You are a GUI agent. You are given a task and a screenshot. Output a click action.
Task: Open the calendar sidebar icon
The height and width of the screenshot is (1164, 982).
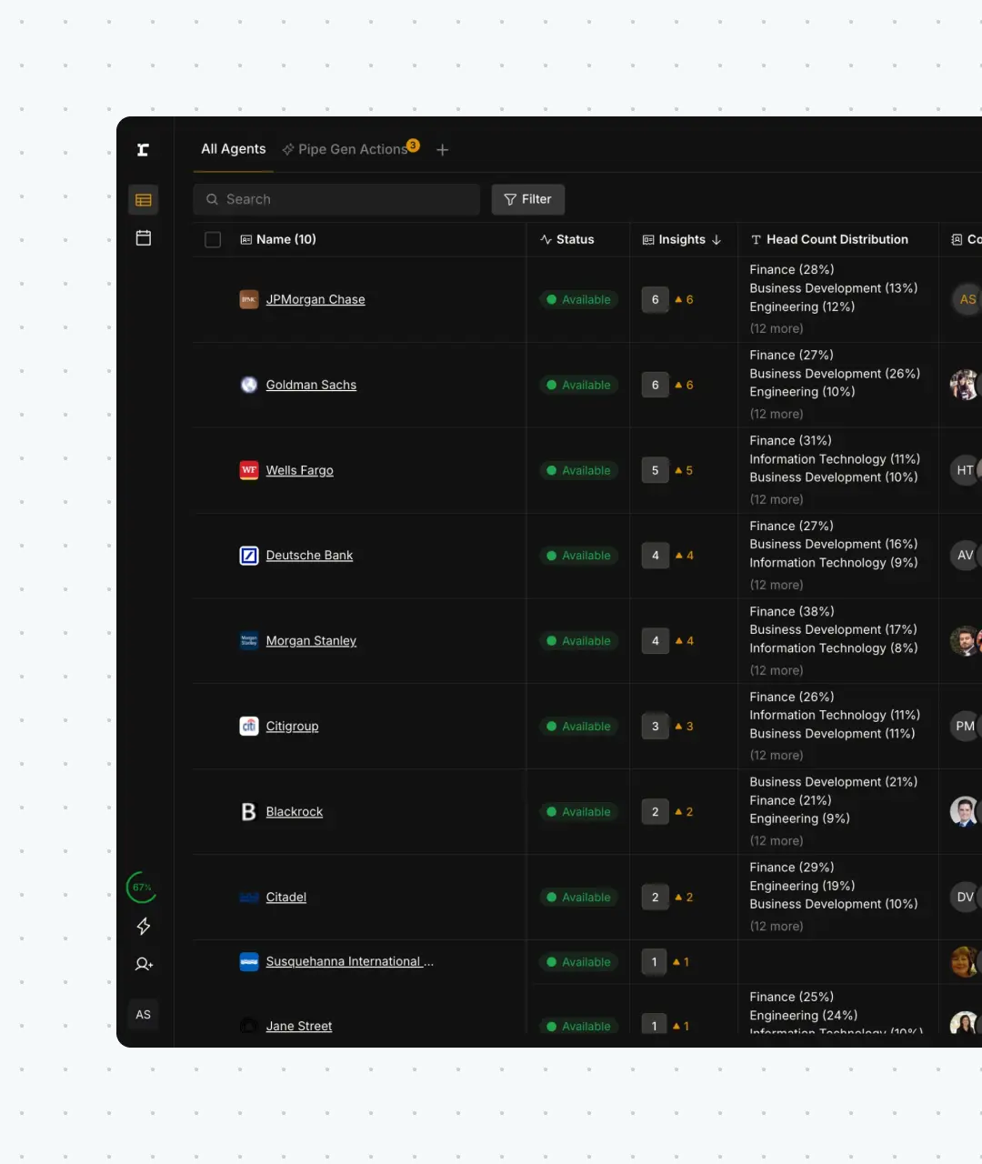(x=144, y=238)
